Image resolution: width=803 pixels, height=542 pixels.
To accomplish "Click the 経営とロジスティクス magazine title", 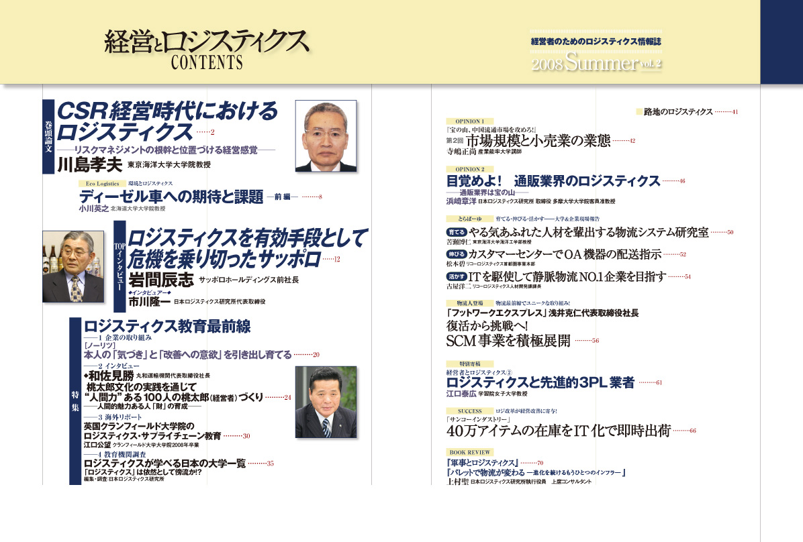I will pyautogui.click(x=207, y=42).
